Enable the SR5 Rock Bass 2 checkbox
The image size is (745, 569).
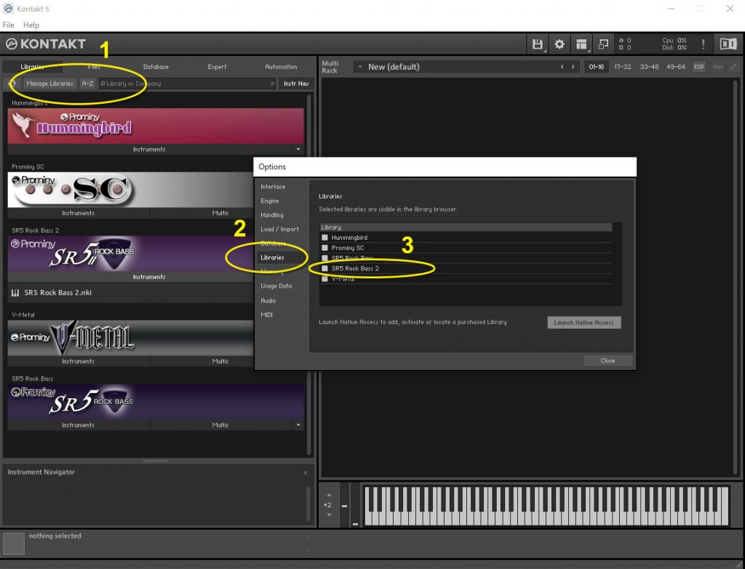pyautogui.click(x=325, y=268)
